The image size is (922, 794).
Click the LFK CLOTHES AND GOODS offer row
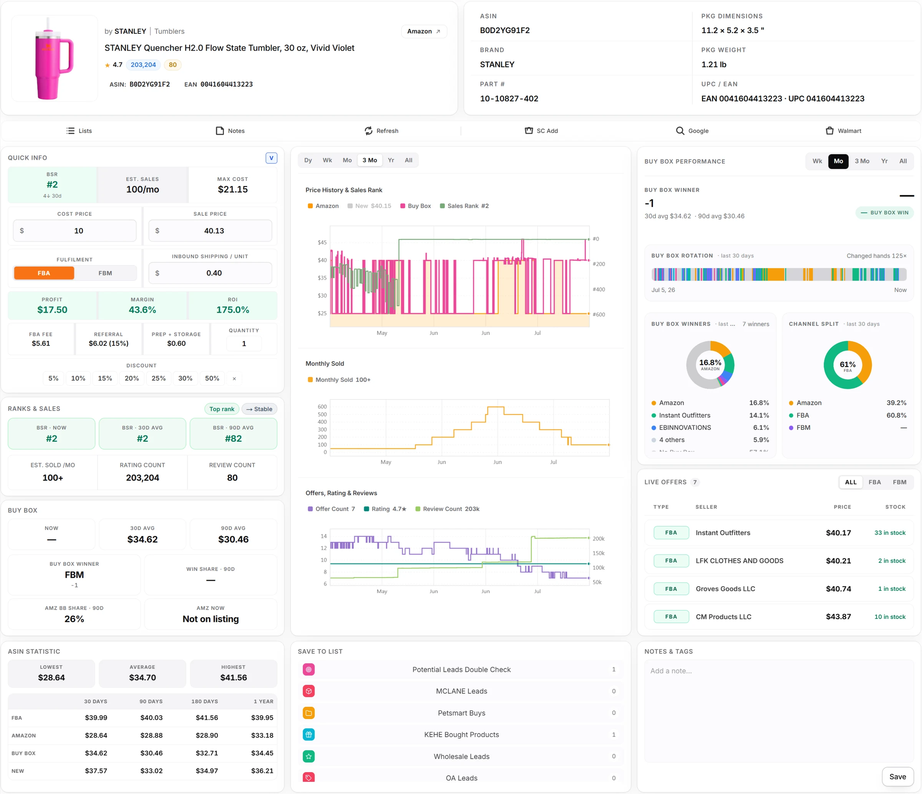pyautogui.click(x=779, y=561)
